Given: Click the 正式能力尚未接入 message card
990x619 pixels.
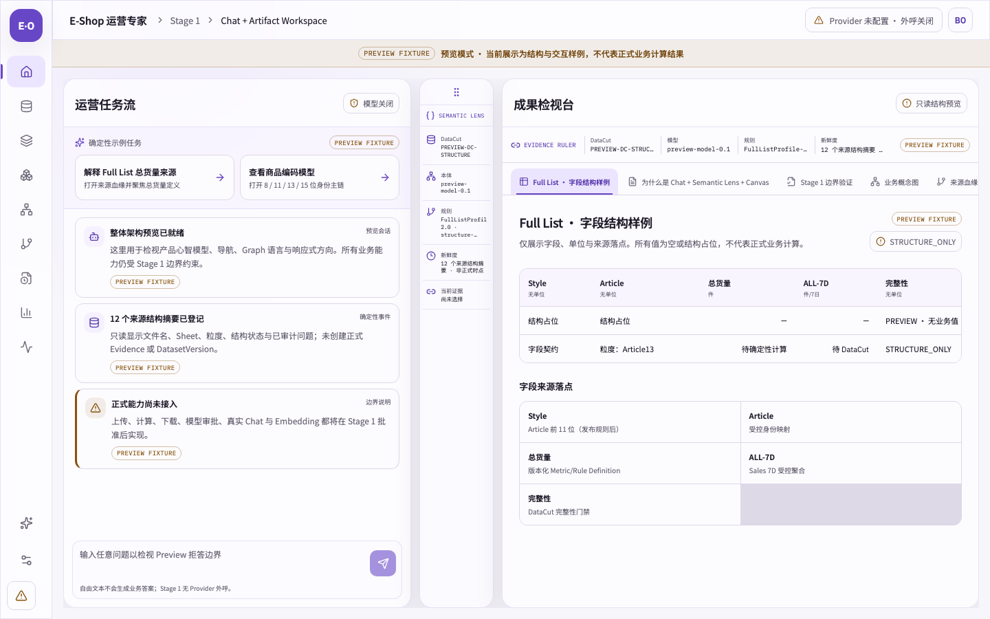Looking at the screenshot, I should click(x=237, y=429).
